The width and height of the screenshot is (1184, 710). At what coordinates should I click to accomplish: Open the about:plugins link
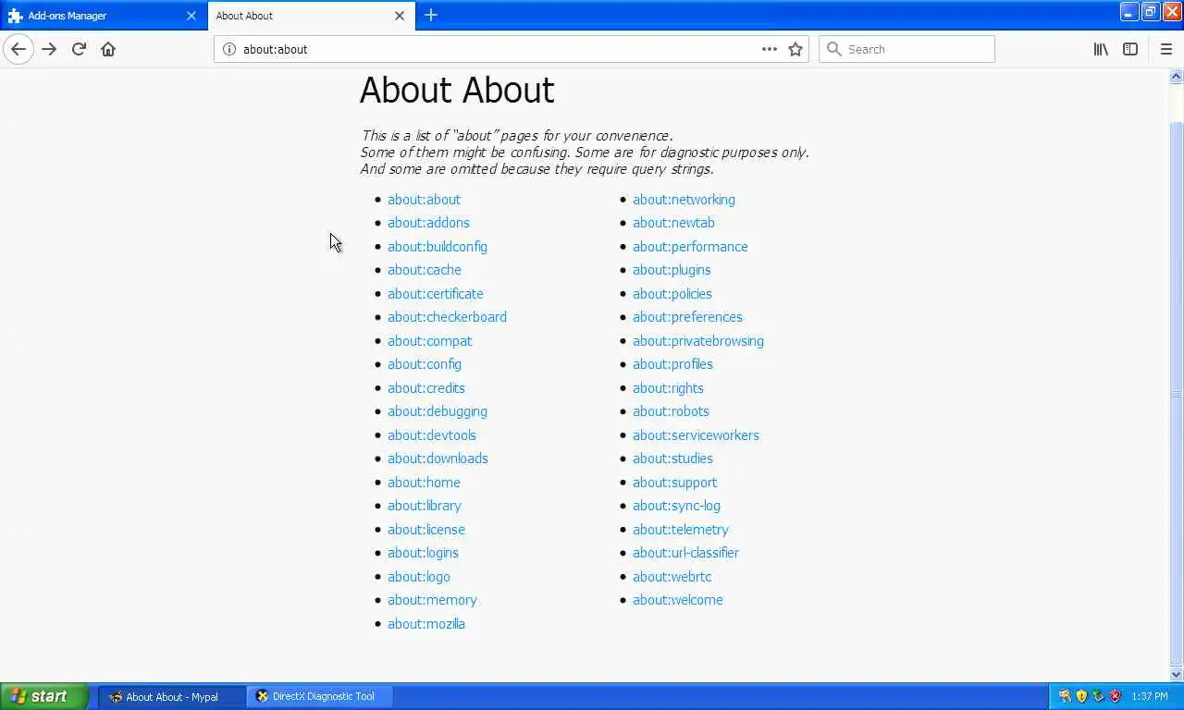coord(672,270)
